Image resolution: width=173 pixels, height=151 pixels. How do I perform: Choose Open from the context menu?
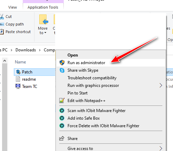(x=73, y=55)
